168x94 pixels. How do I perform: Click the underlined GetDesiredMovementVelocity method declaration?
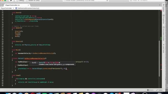[35, 58]
